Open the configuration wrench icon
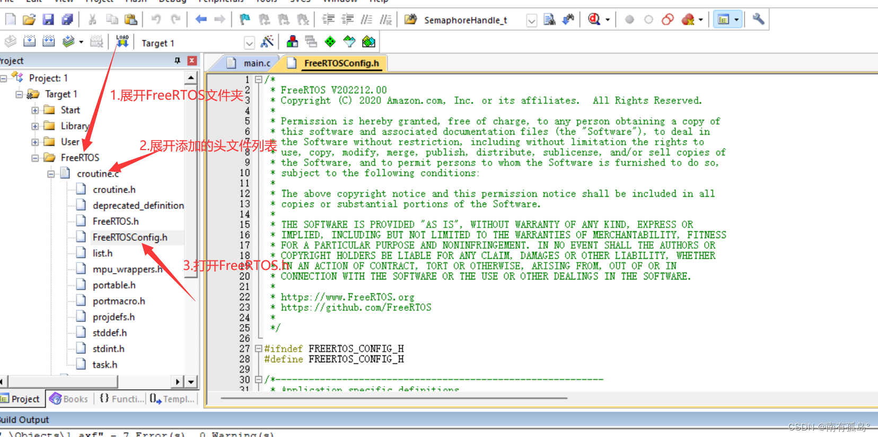The width and height of the screenshot is (878, 437). [x=758, y=20]
